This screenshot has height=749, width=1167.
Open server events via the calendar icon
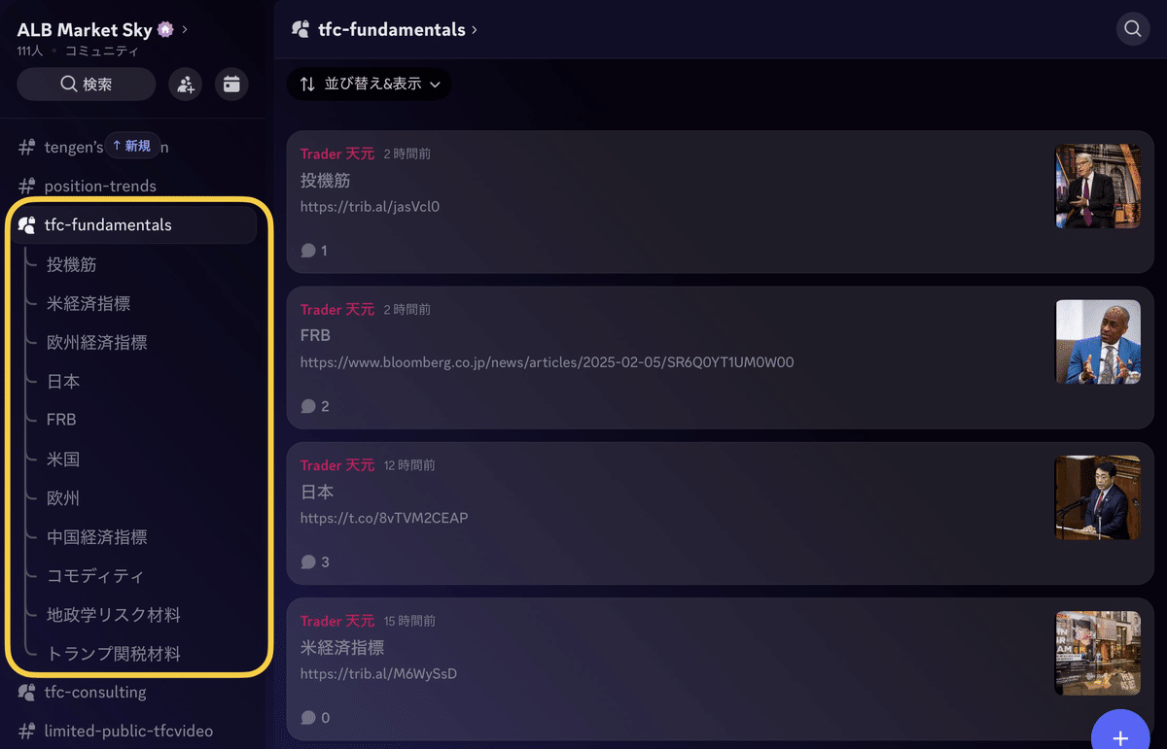pos(231,85)
